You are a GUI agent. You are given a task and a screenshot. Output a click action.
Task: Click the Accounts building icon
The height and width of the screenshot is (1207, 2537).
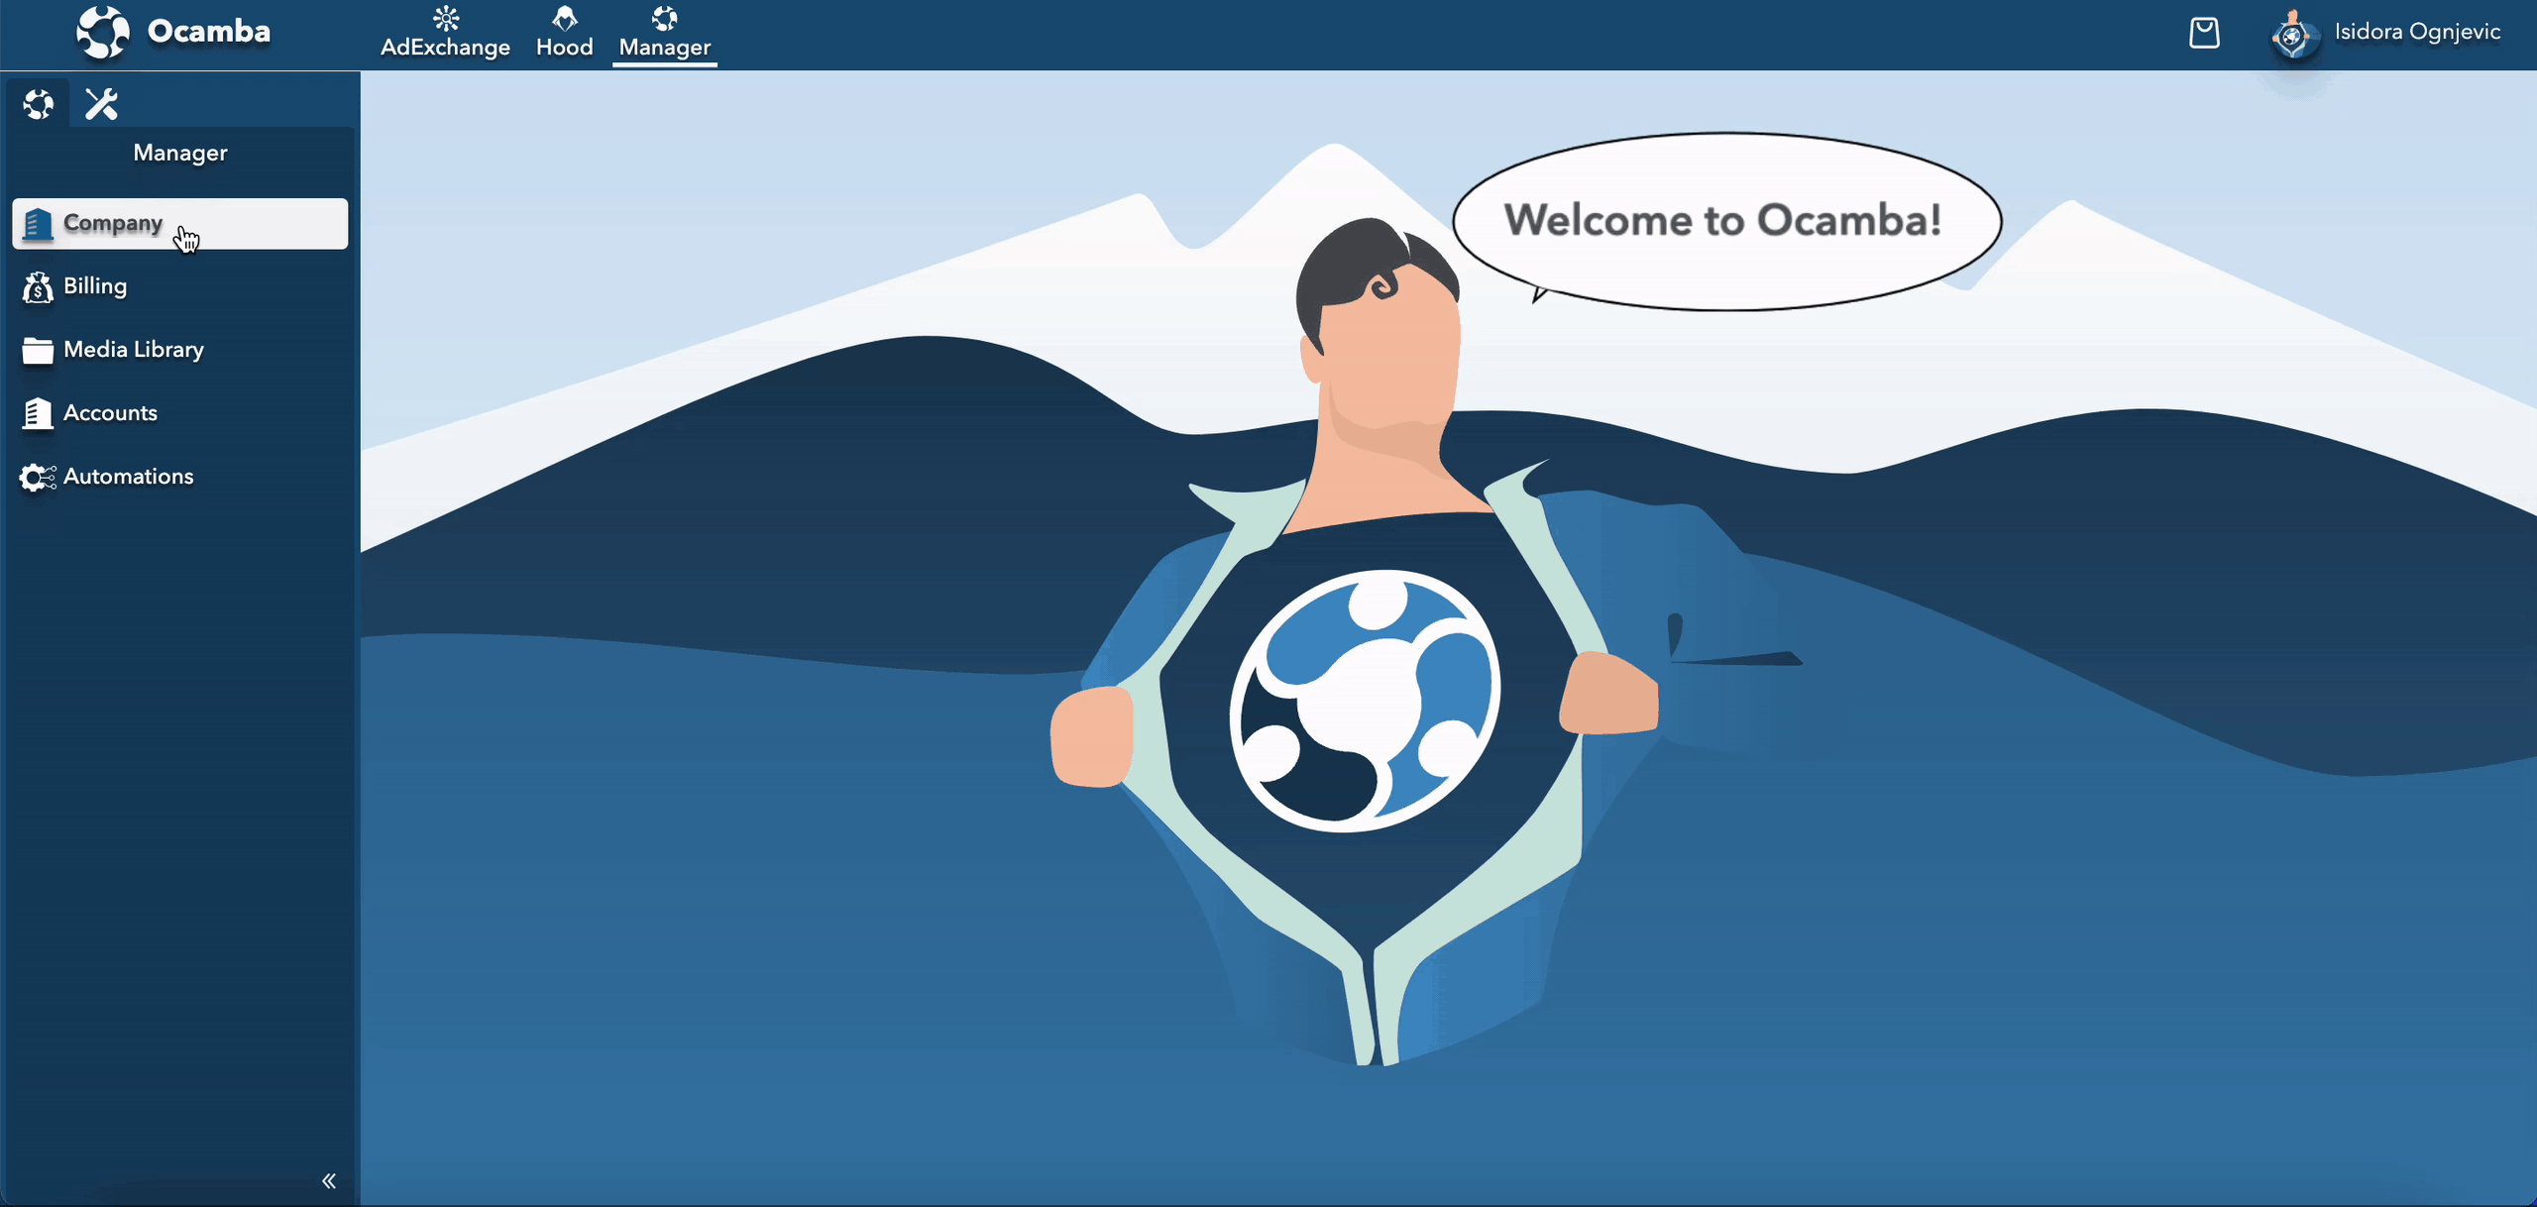(37, 414)
